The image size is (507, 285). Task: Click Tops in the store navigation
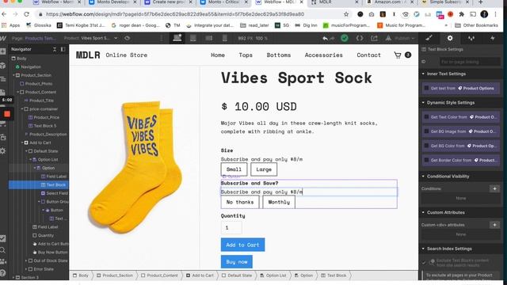pos(246,55)
